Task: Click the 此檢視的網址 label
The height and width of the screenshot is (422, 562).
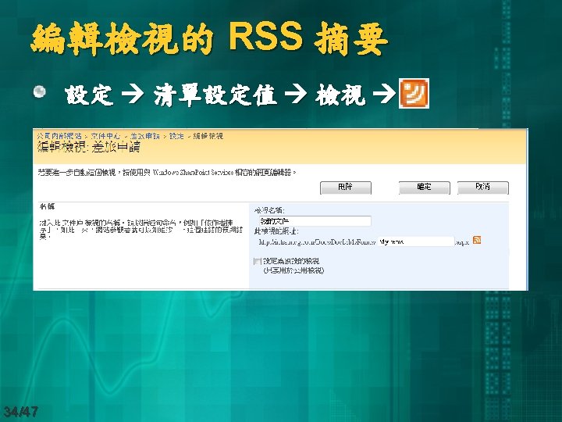Action: tap(276, 231)
